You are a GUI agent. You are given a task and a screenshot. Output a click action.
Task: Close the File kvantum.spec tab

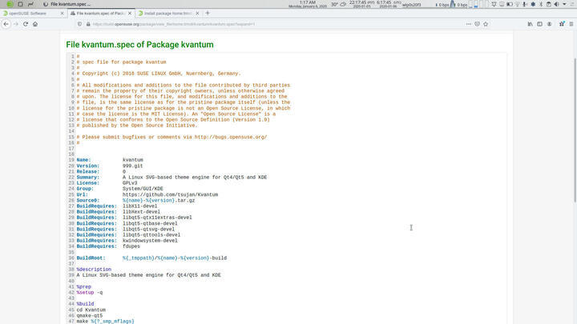click(x=130, y=14)
